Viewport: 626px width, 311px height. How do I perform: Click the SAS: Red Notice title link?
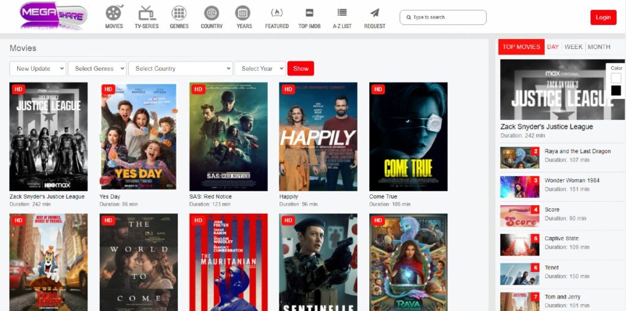tap(210, 196)
